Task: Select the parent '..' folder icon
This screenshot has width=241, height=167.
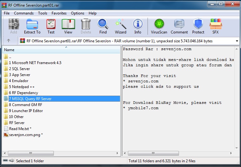Action: [6, 57]
